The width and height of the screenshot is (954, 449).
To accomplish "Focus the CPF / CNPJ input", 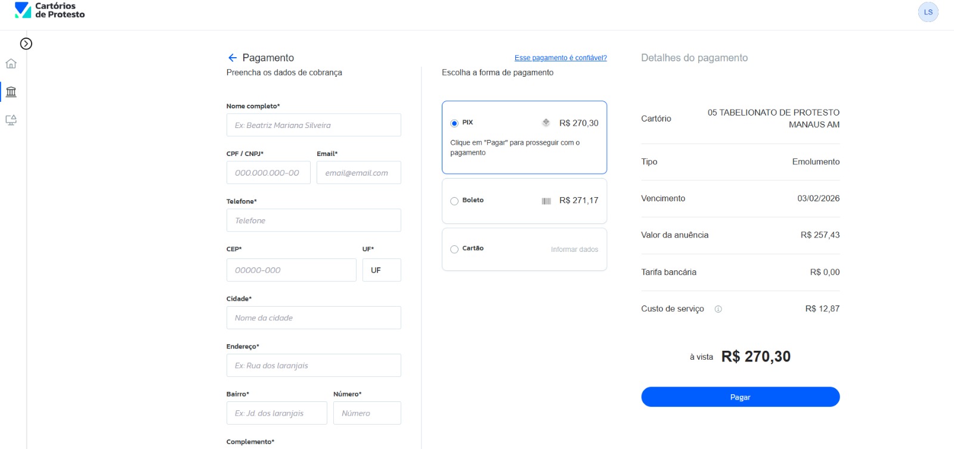I will pos(268,173).
